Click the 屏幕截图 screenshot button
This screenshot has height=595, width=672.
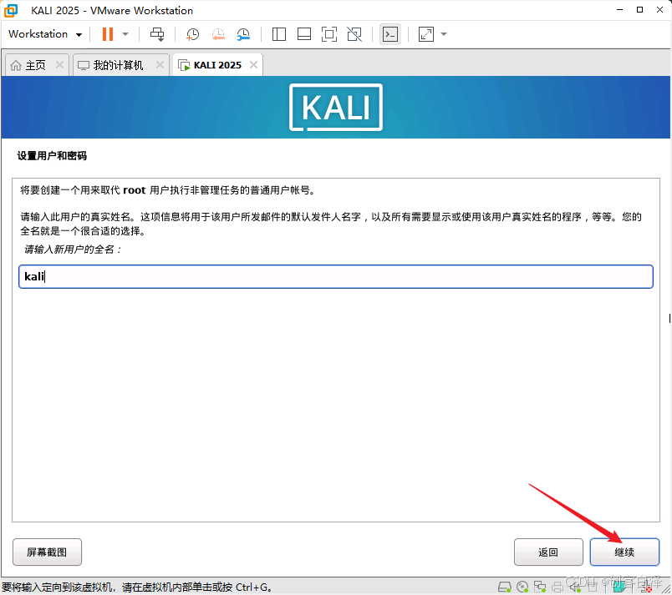click(x=47, y=552)
